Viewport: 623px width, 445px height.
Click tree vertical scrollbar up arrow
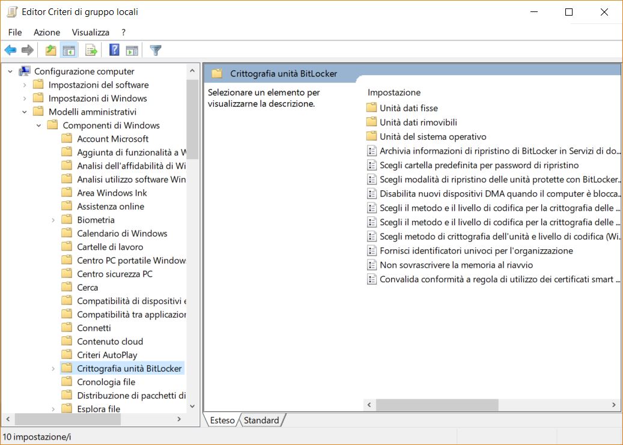[192, 71]
